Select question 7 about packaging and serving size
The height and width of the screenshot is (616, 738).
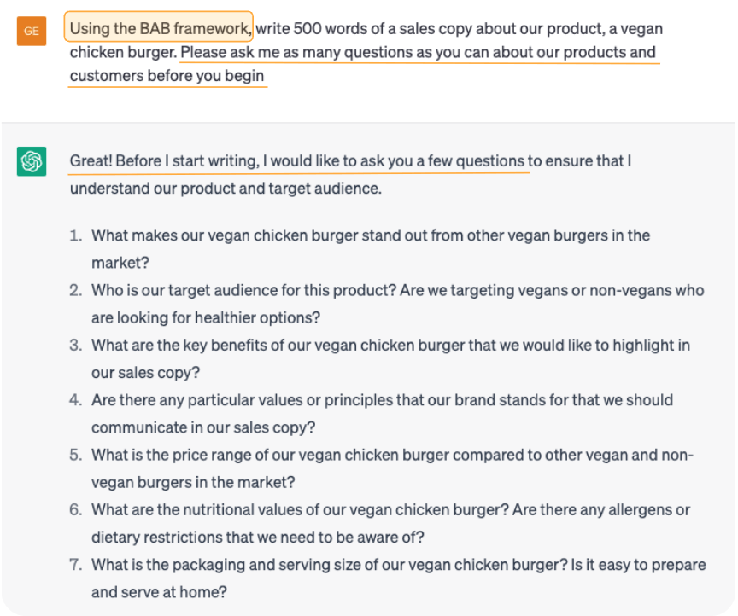[398, 565]
